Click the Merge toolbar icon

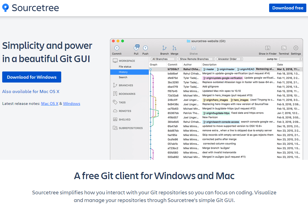[175, 48]
